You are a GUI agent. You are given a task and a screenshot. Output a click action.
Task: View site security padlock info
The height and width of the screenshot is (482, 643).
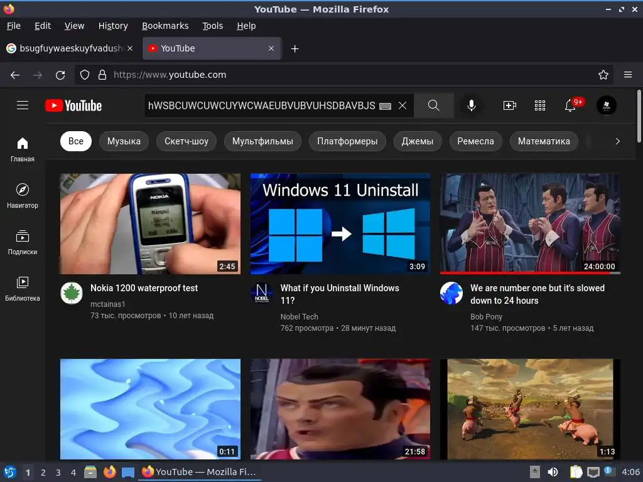102,75
